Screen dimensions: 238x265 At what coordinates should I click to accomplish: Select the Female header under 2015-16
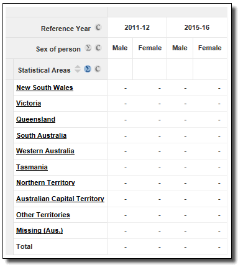tap(210, 48)
